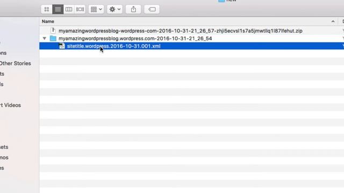Image resolution: width=344 pixels, height=193 pixels.
Task: Click the blue folder icon
Action: coord(53,39)
